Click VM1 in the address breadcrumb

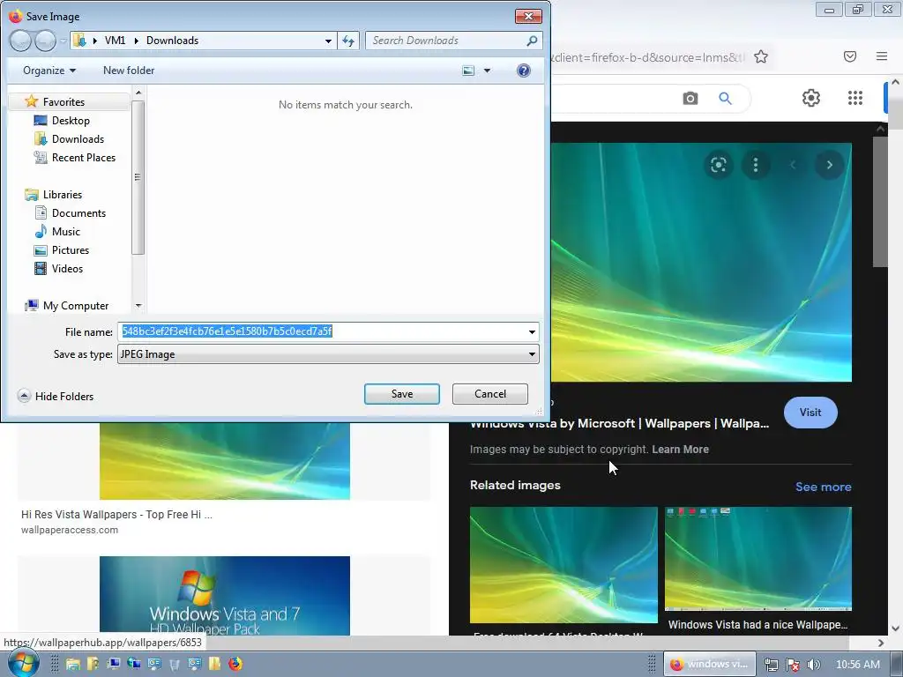pyautogui.click(x=115, y=41)
